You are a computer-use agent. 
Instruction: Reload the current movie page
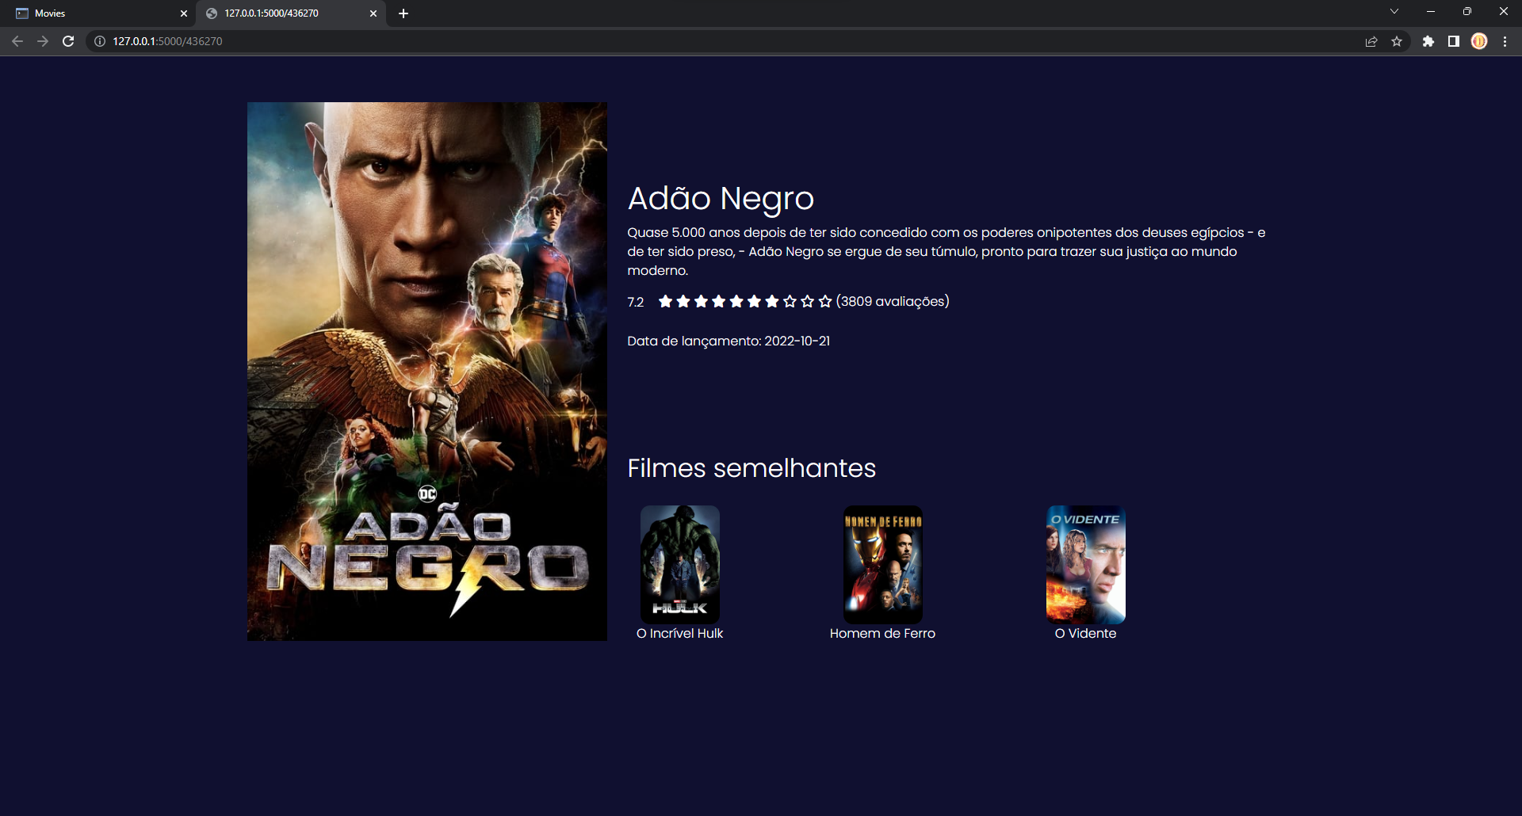tap(68, 41)
